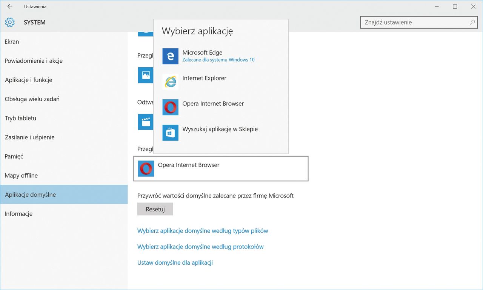Click the SYSTEM heading text

coord(35,22)
